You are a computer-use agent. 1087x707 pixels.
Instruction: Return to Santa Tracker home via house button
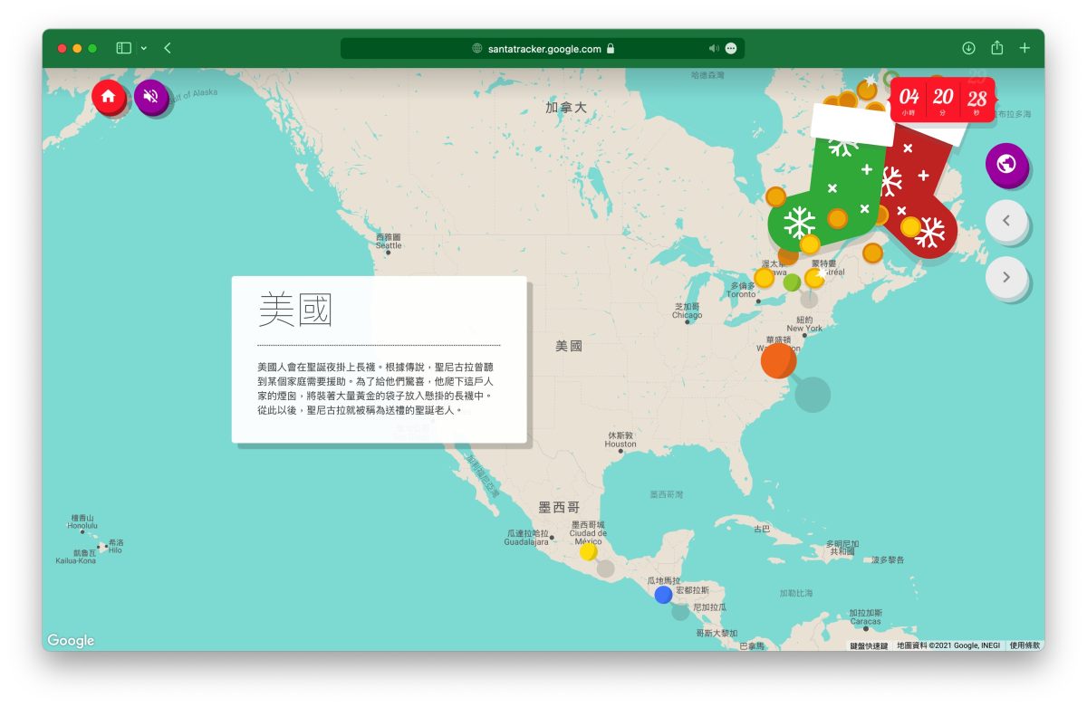[109, 96]
